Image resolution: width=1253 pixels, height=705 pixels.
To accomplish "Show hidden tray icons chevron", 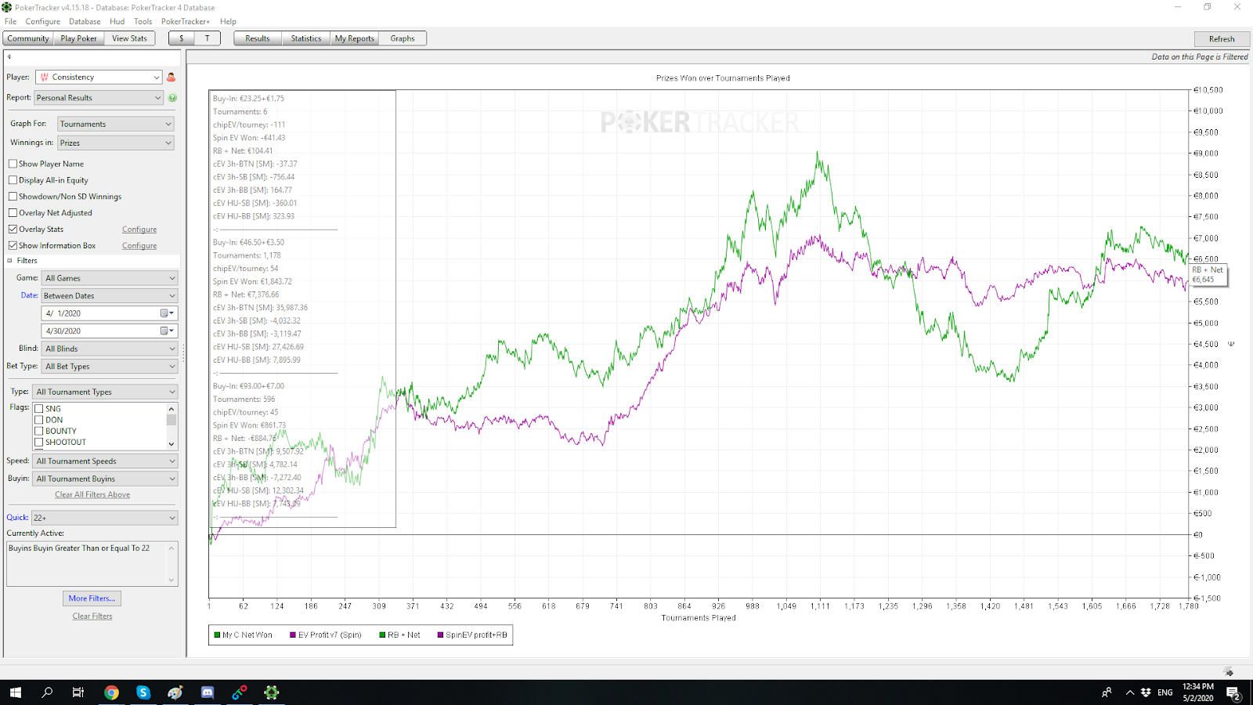I will (1129, 692).
